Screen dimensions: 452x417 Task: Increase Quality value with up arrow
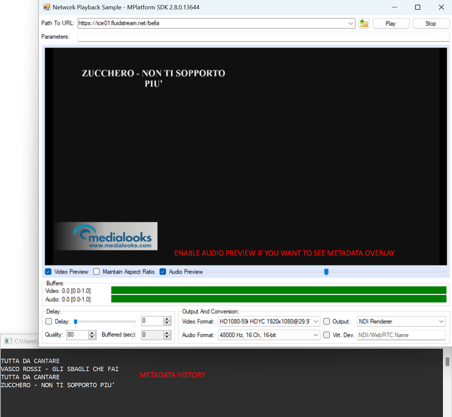pos(92,333)
